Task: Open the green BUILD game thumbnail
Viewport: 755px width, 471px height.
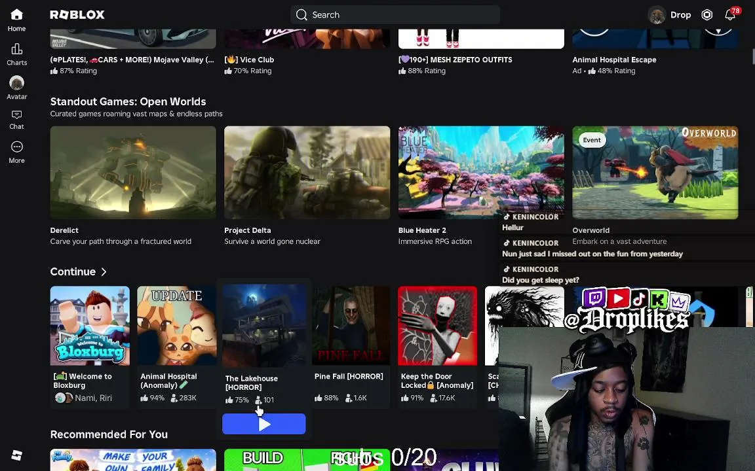Action: [x=307, y=460]
